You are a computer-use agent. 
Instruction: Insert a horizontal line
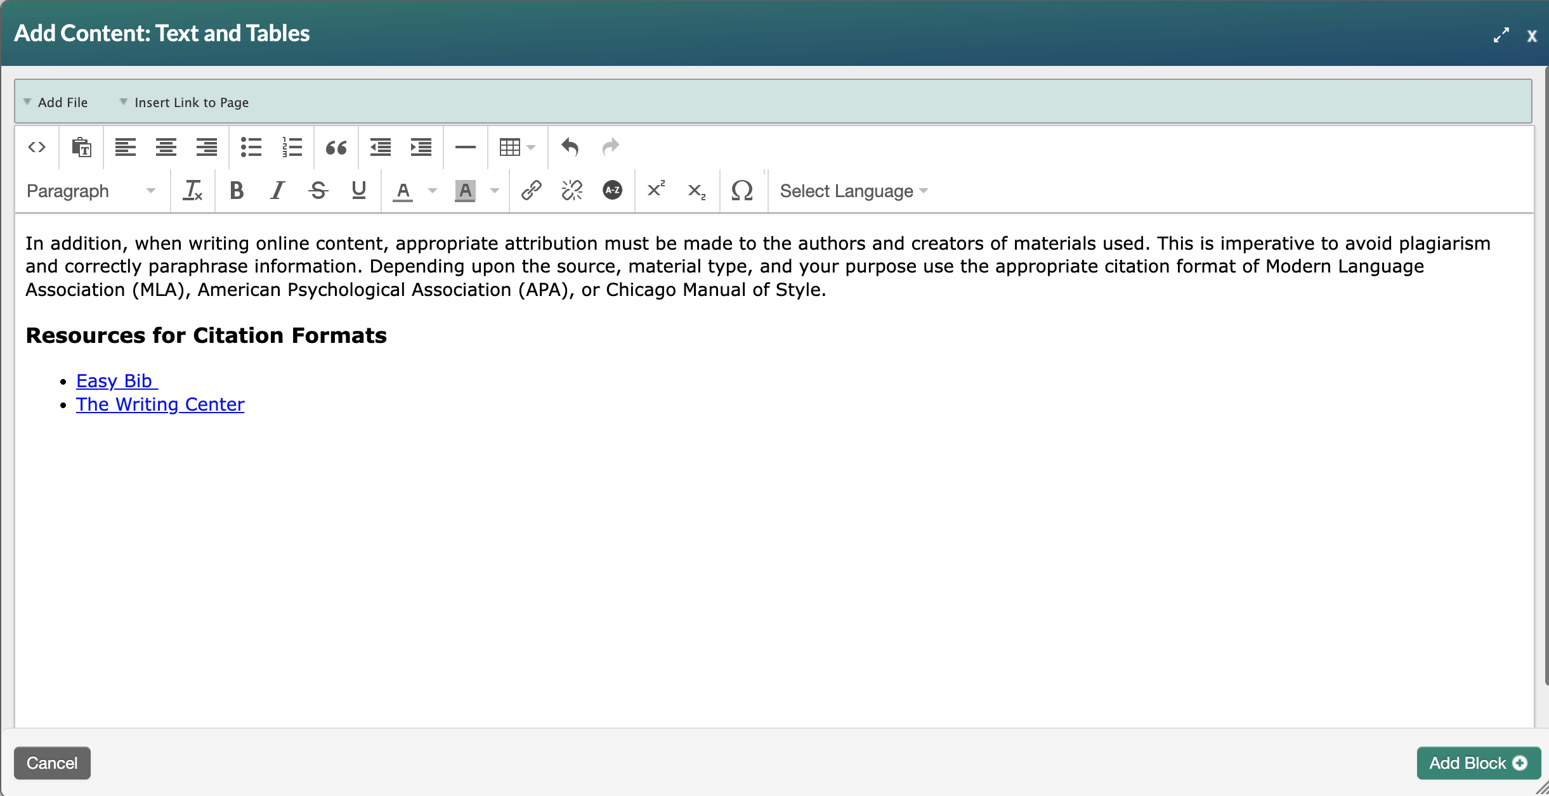(x=466, y=148)
